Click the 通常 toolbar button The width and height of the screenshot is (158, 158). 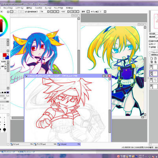(83, 12)
